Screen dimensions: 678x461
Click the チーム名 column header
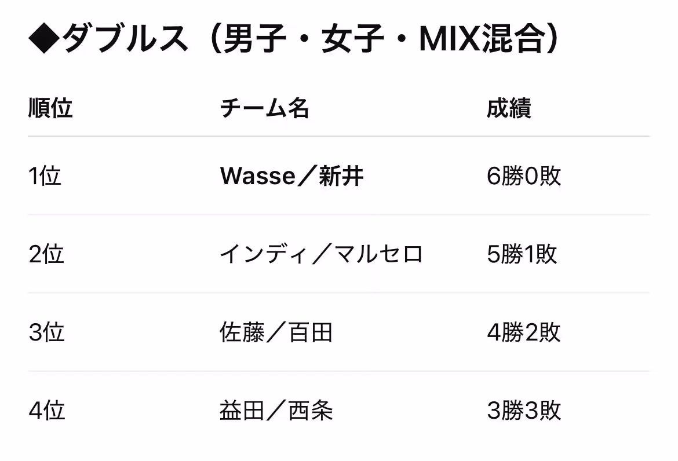pyautogui.click(x=264, y=108)
